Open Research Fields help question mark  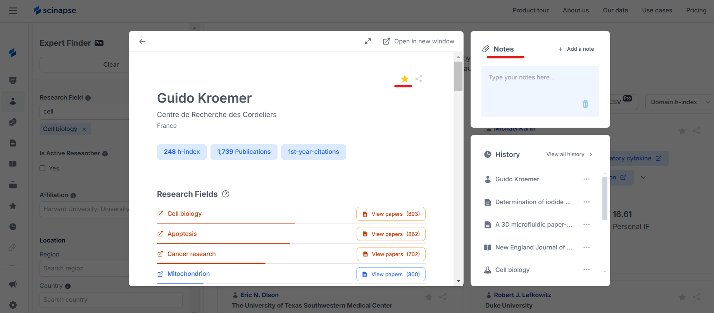pyautogui.click(x=226, y=194)
